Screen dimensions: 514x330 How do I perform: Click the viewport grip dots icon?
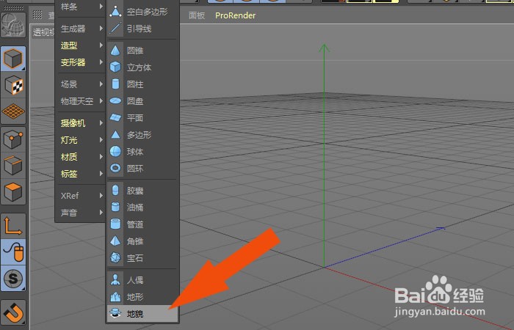click(x=37, y=15)
